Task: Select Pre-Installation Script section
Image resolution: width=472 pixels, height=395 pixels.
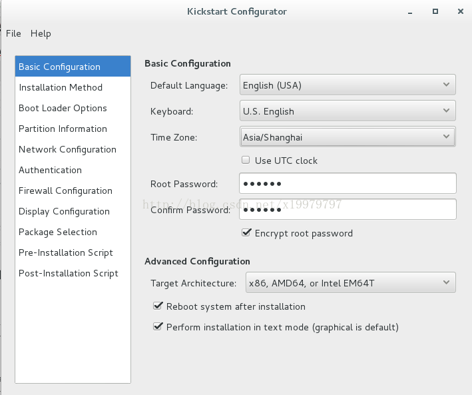Action: coord(73,252)
